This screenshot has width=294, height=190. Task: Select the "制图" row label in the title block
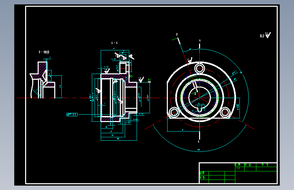[x=202, y=173]
